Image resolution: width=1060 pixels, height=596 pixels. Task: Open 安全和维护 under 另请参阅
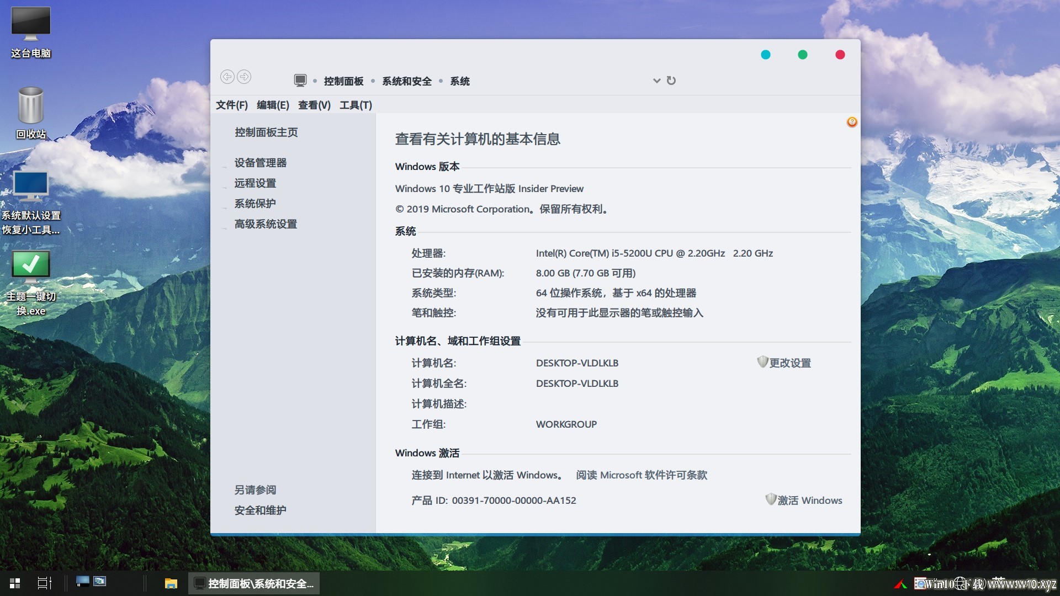pos(260,510)
